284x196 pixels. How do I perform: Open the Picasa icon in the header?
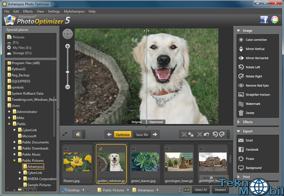(x=275, y=20)
